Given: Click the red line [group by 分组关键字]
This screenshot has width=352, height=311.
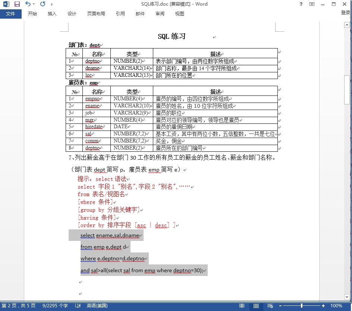Looking at the screenshot, I should 109,210.
